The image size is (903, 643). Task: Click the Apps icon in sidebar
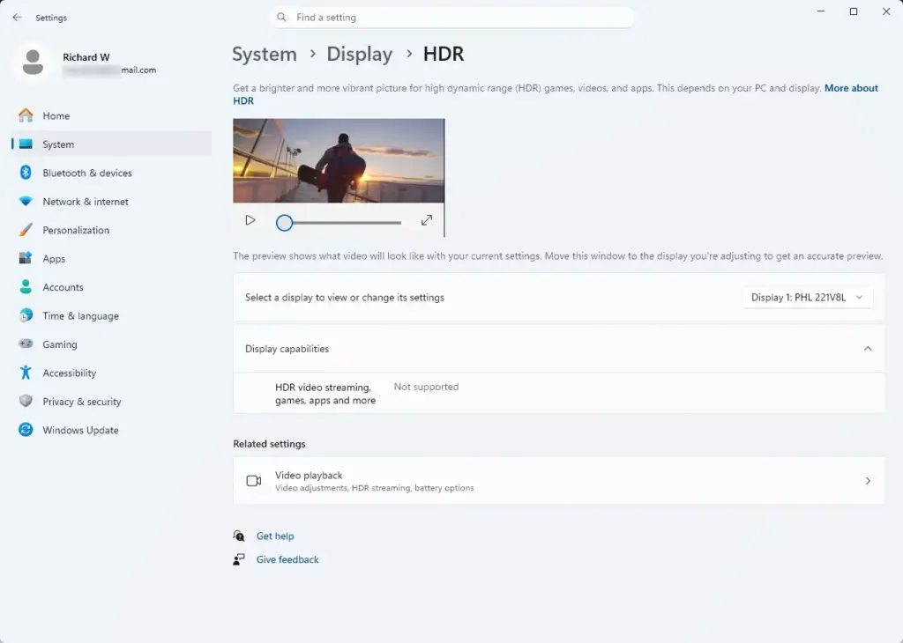26,258
